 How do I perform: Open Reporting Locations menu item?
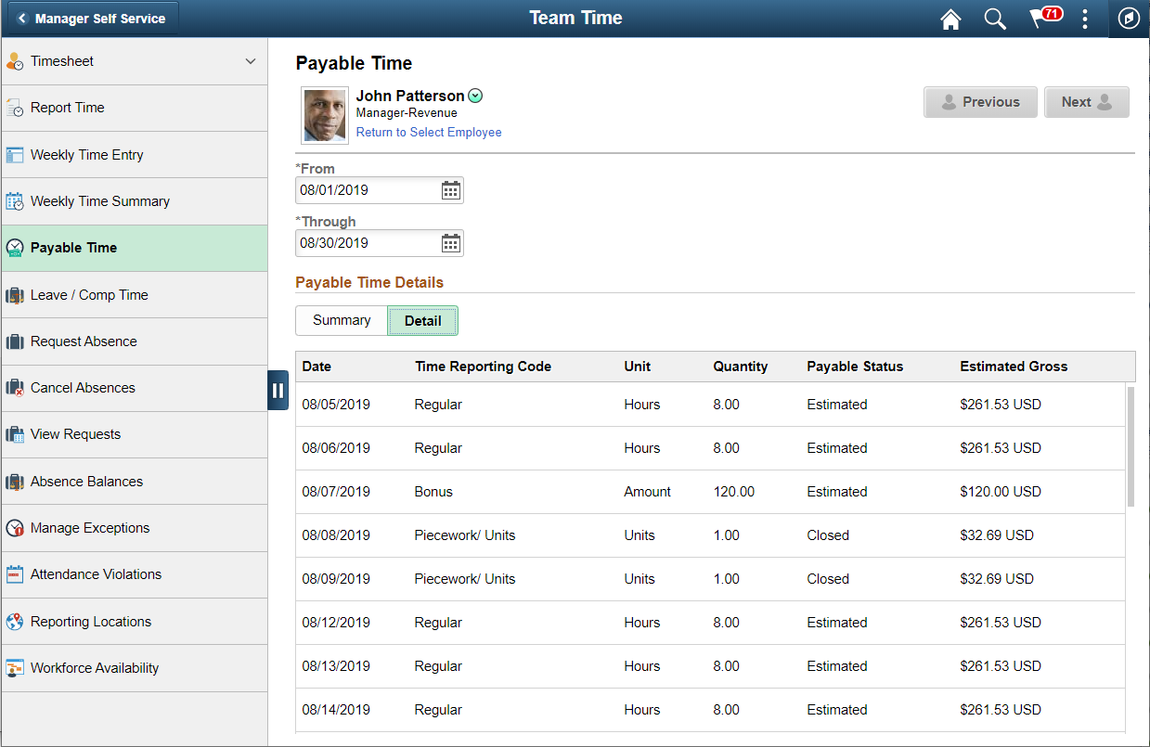coord(135,622)
